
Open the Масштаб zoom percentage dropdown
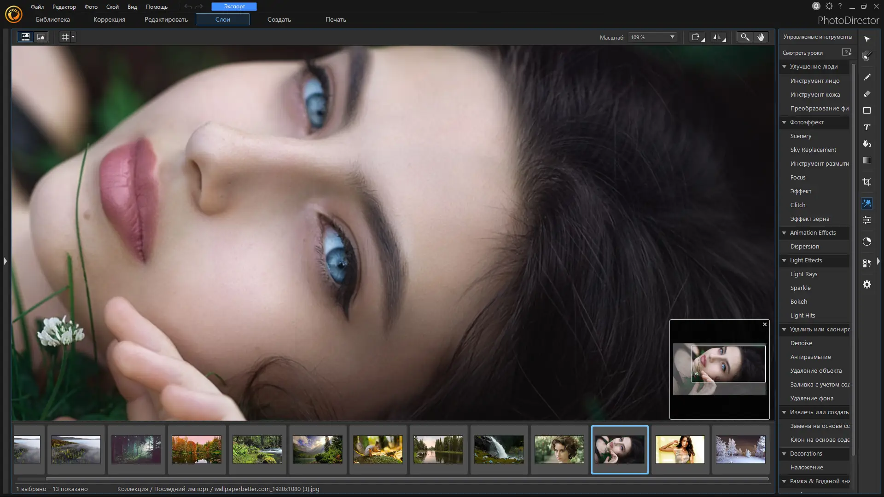(672, 37)
